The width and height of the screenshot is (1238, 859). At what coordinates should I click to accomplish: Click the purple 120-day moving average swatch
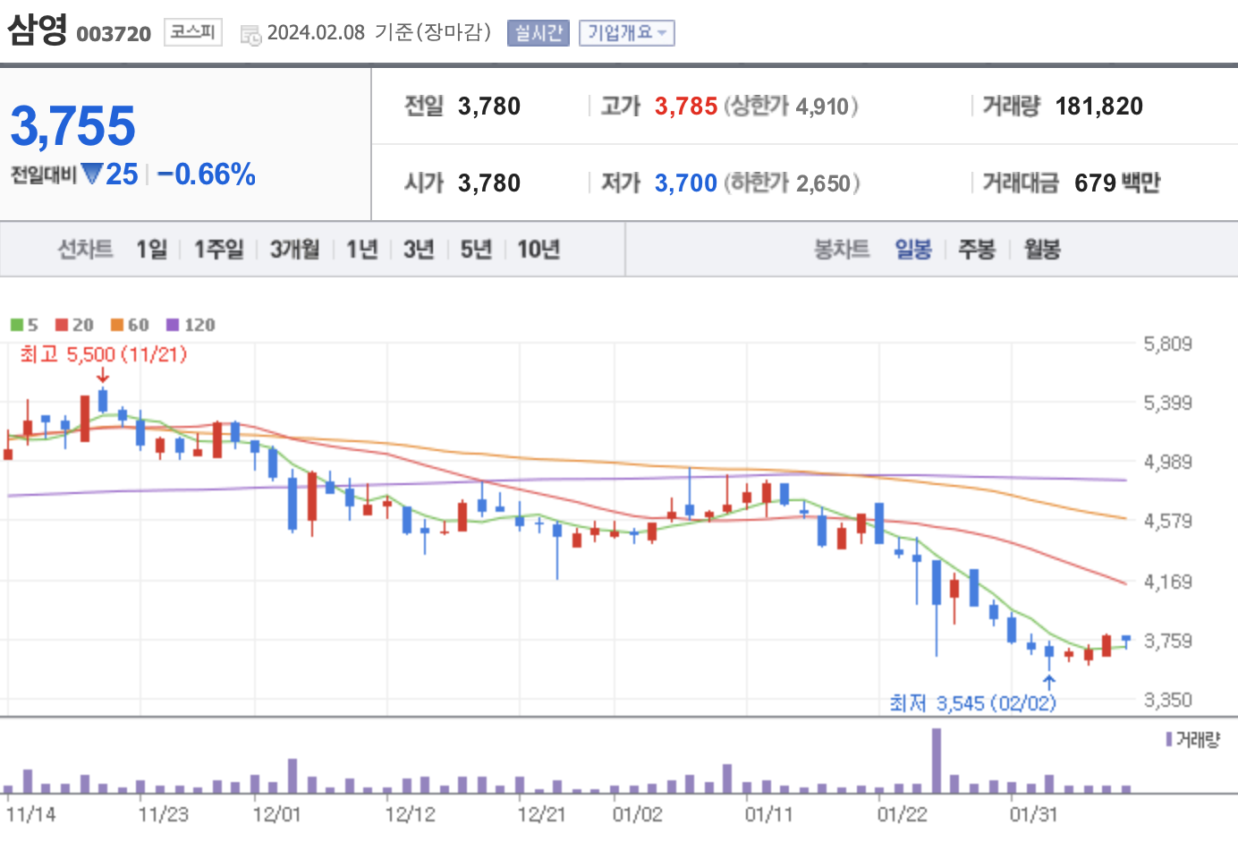click(173, 325)
